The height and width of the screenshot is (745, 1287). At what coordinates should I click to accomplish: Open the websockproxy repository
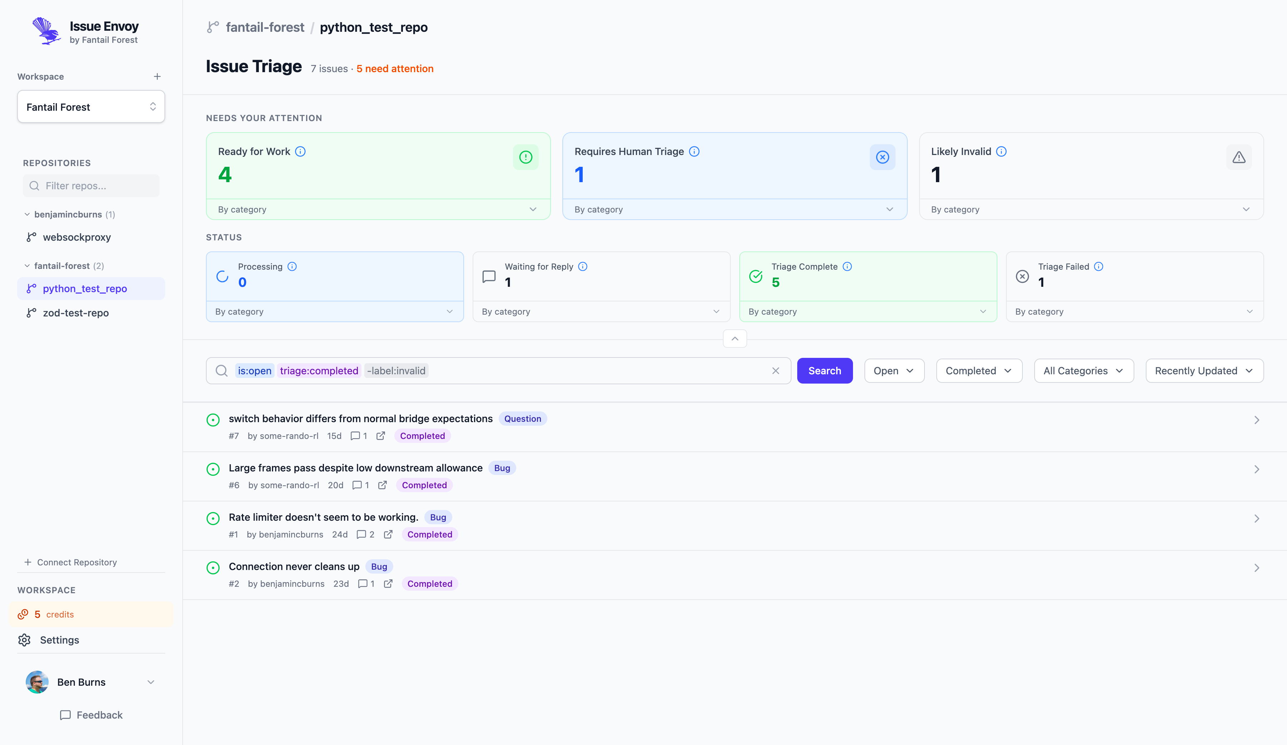(77, 237)
